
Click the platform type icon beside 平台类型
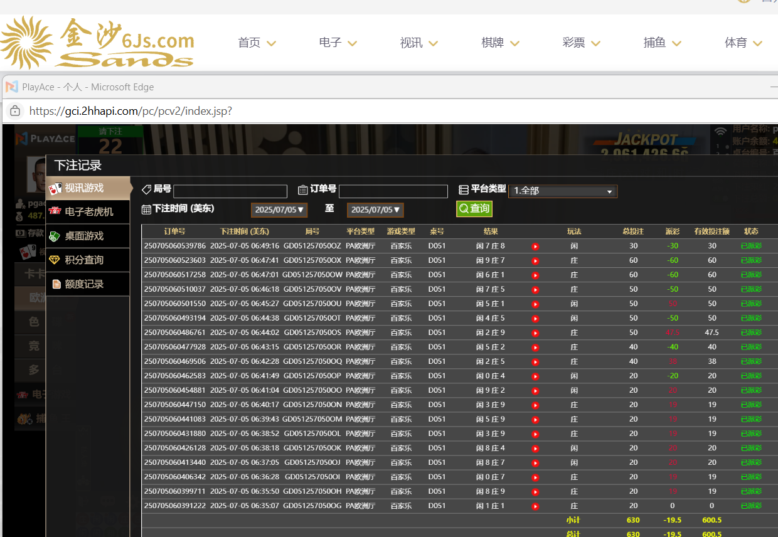(x=464, y=189)
